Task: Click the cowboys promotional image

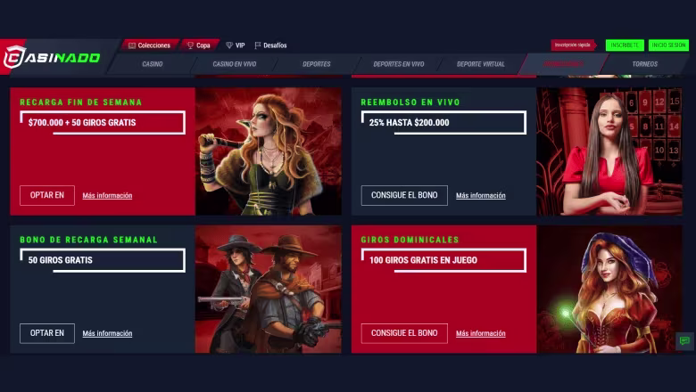Action: [x=269, y=290]
